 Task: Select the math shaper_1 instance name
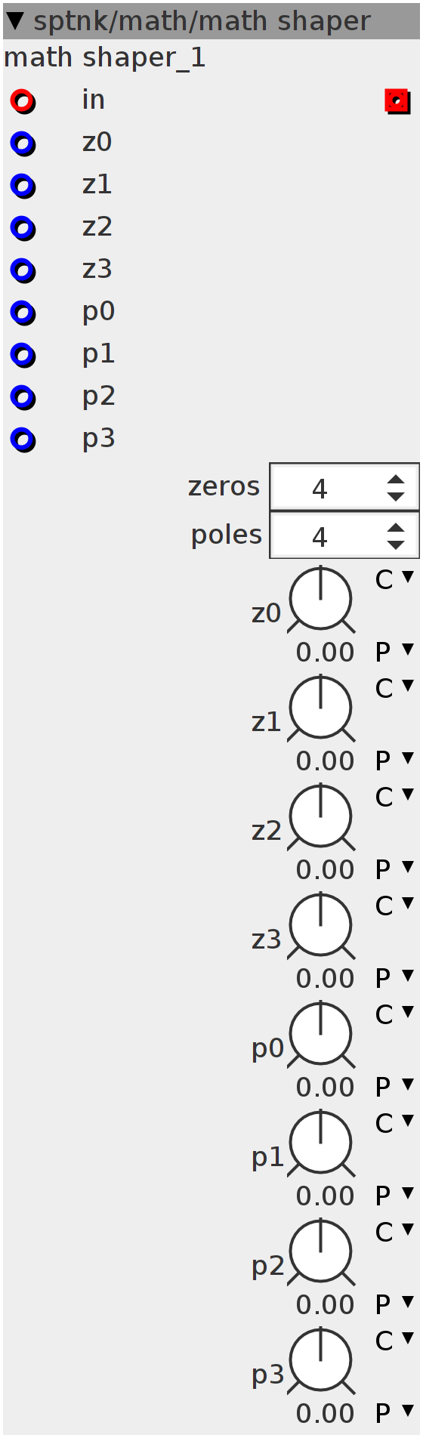pos(105,58)
